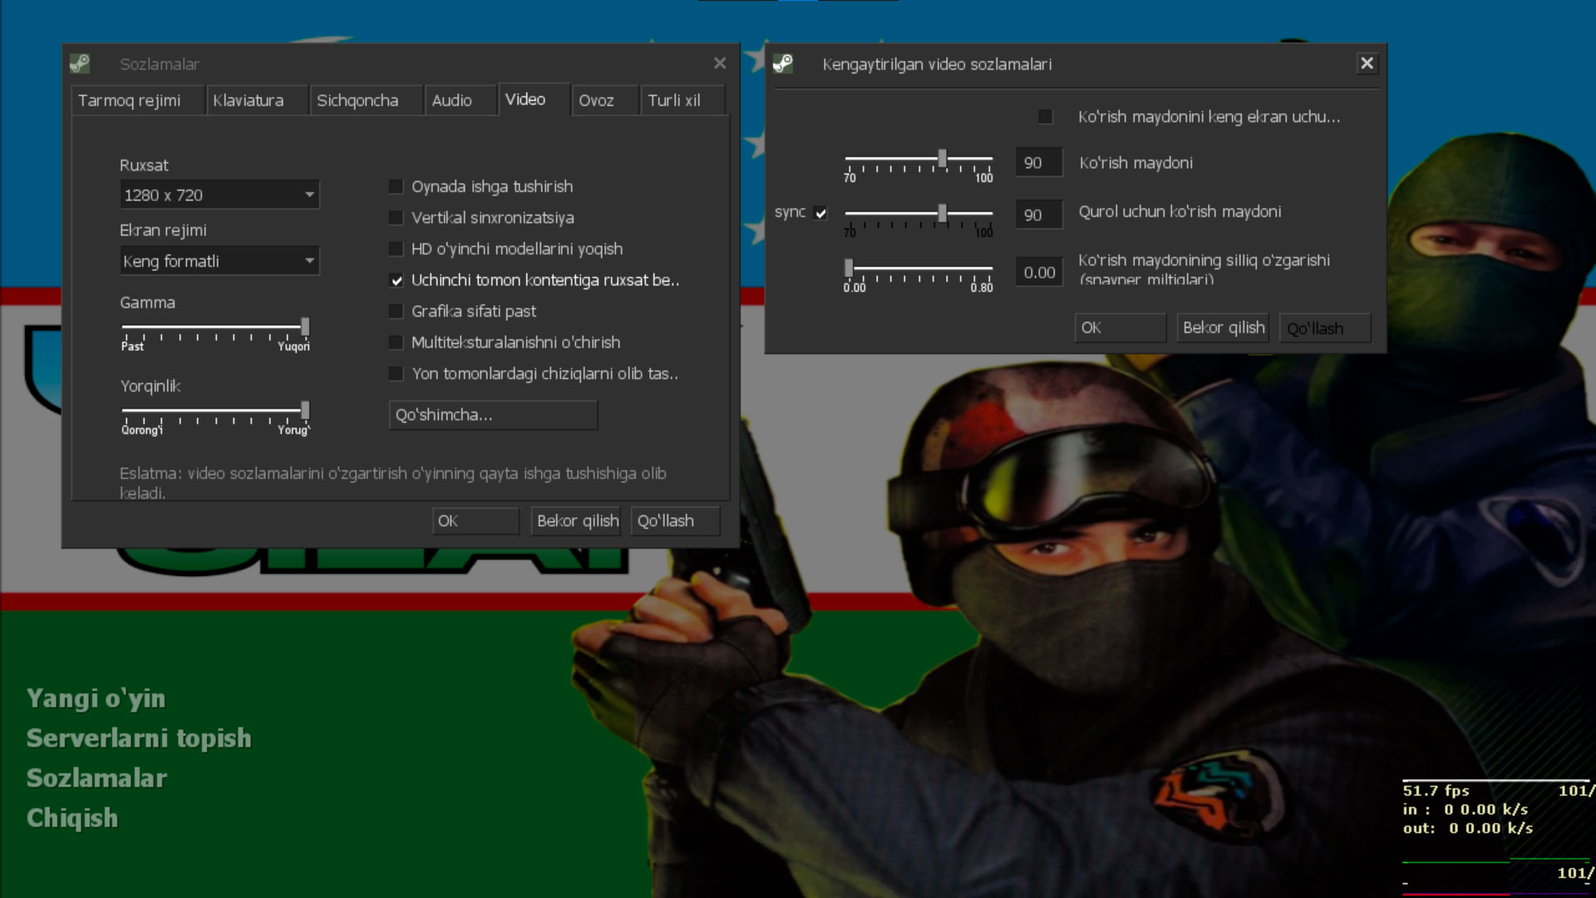Click Bekor qilish in Sozlamalar window
The width and height of the screenshot is (1596, 898).
tap(576, 521)
